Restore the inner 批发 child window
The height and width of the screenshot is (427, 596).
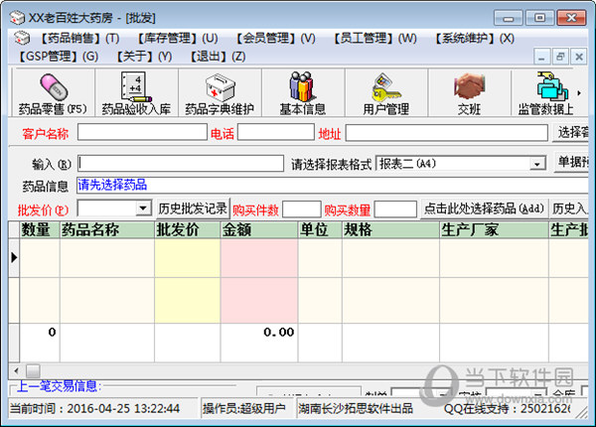pyautogui.click(x=560, y=57)
